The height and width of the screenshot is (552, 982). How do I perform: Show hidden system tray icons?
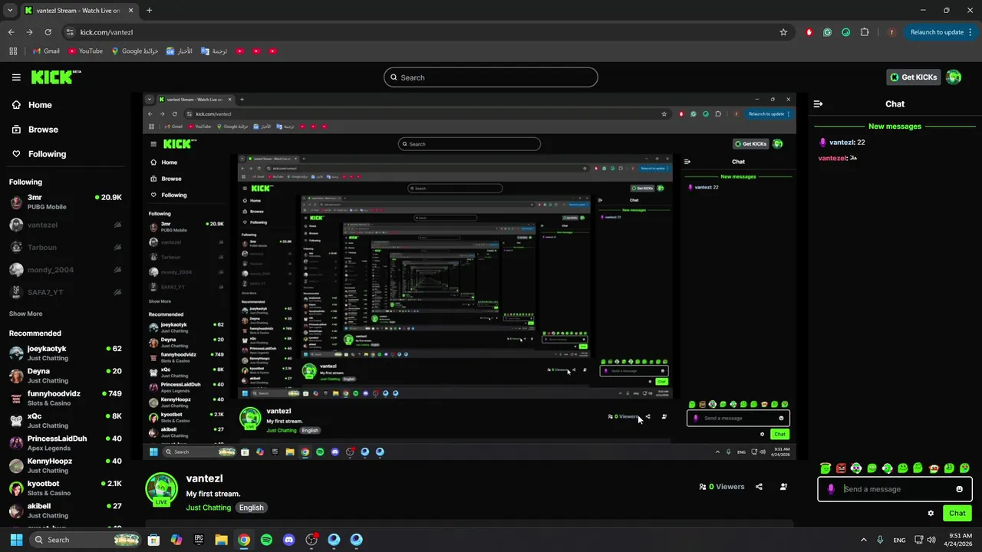pyautogui.click(x=863, y=540)
